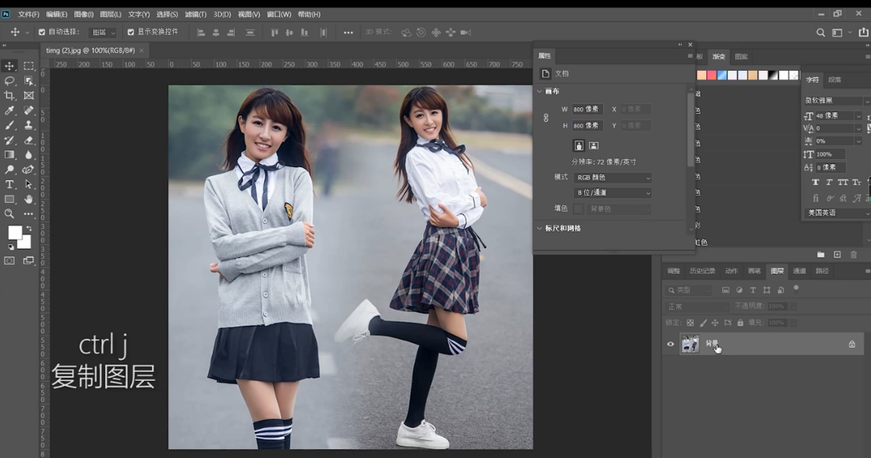
Task: Select the Gradient tool
Action: tap(10, 155)
